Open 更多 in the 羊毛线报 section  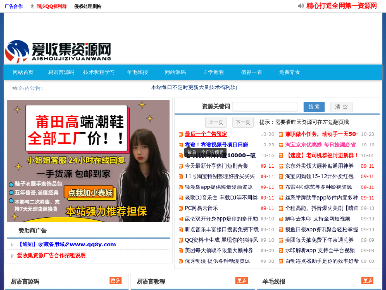367,281
